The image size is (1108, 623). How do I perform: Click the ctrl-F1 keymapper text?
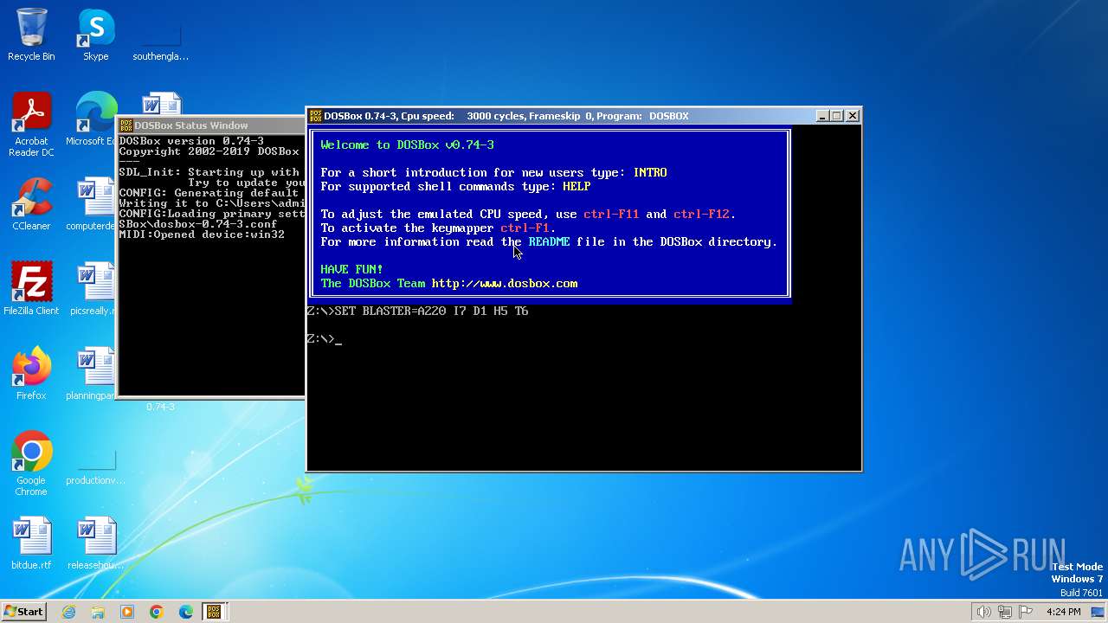pos(525,228)
